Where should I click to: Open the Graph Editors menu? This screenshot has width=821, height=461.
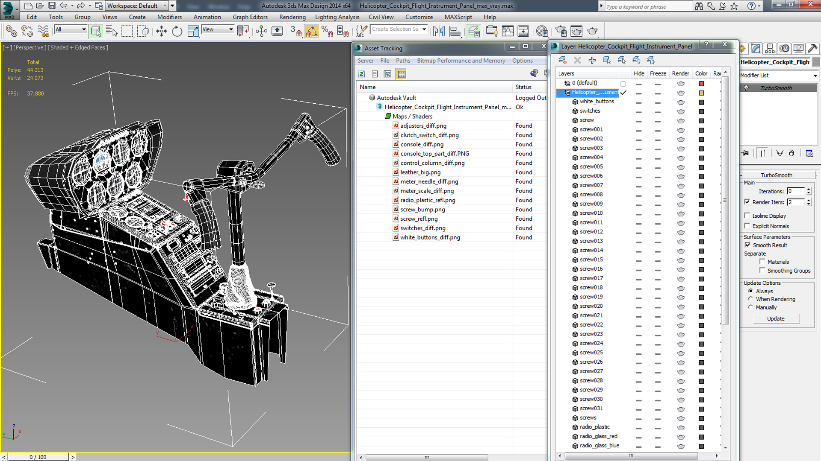click(250, 17)
